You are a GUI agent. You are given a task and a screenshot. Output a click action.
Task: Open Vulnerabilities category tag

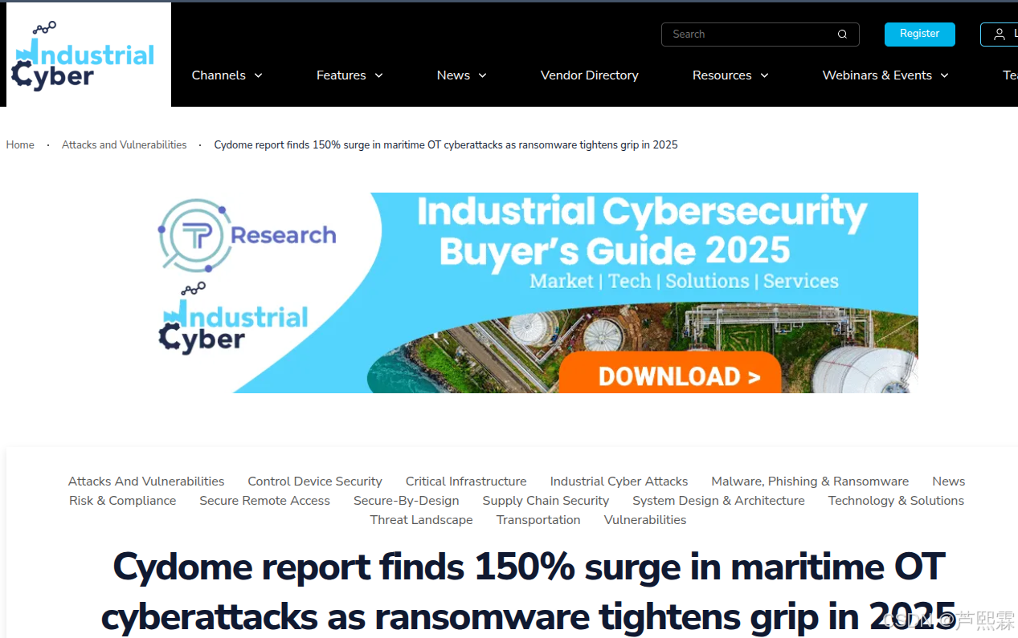pos(645,520)
